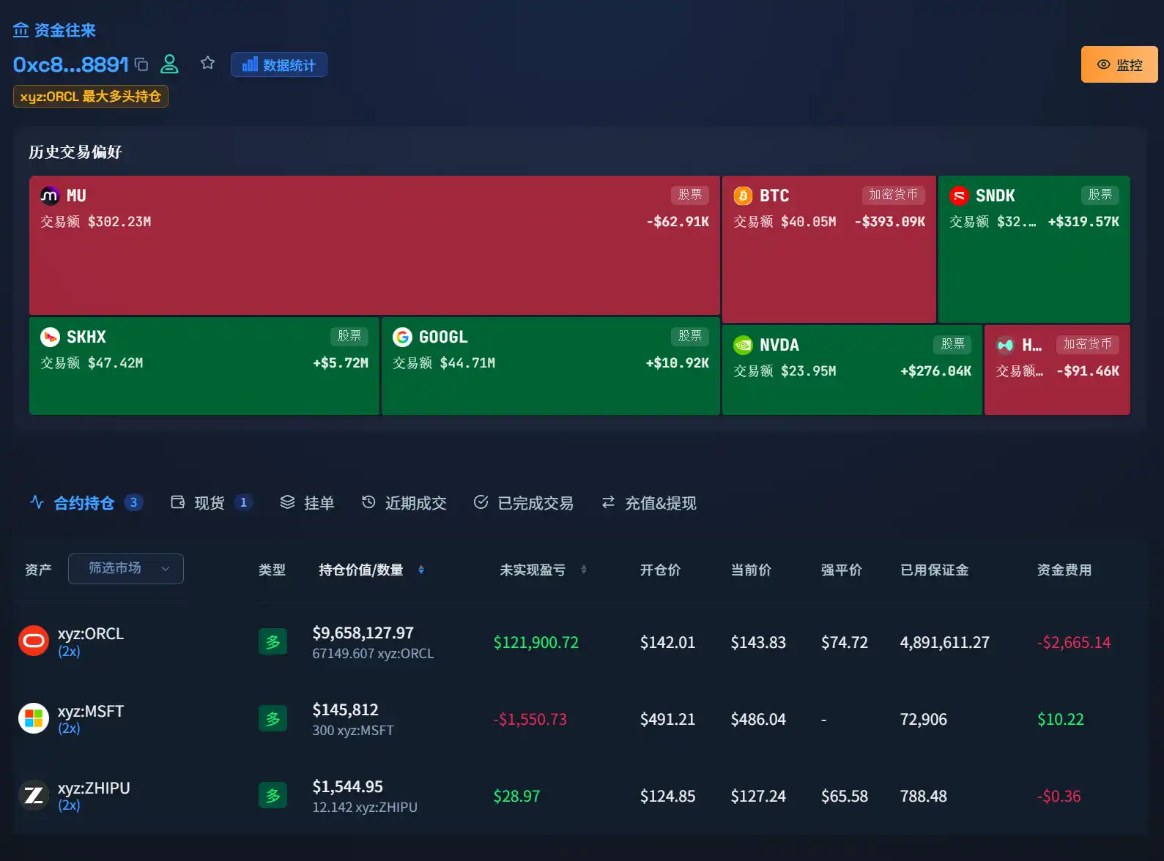
Task: Select the SKHX trading tile
Action: tap(204, 366)
